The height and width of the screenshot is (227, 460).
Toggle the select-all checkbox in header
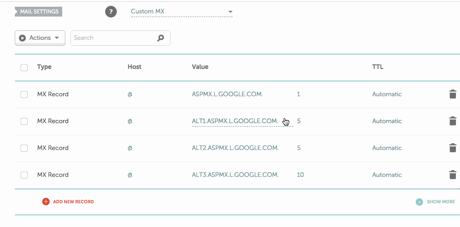pyautogui.click(x=24, y=67)
